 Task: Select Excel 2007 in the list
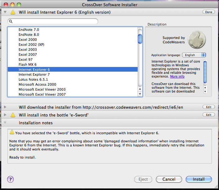[73, 55]
